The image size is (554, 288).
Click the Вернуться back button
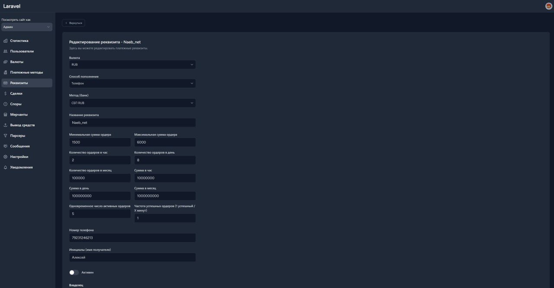click(x=74, y=23)
